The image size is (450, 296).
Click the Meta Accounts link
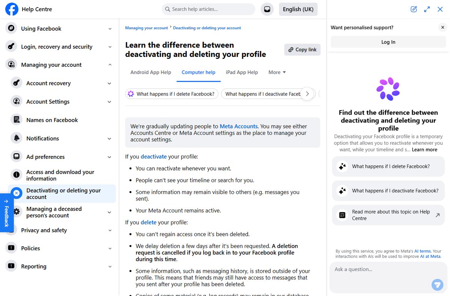(238, 126)
